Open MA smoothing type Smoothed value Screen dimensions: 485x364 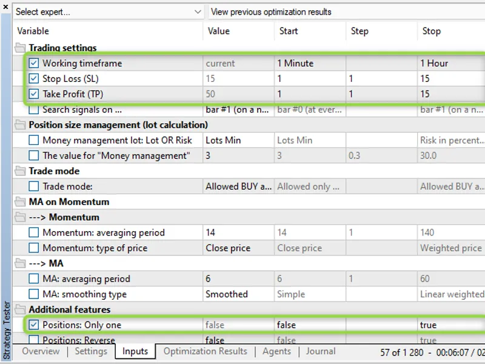[x=239, y=294]
